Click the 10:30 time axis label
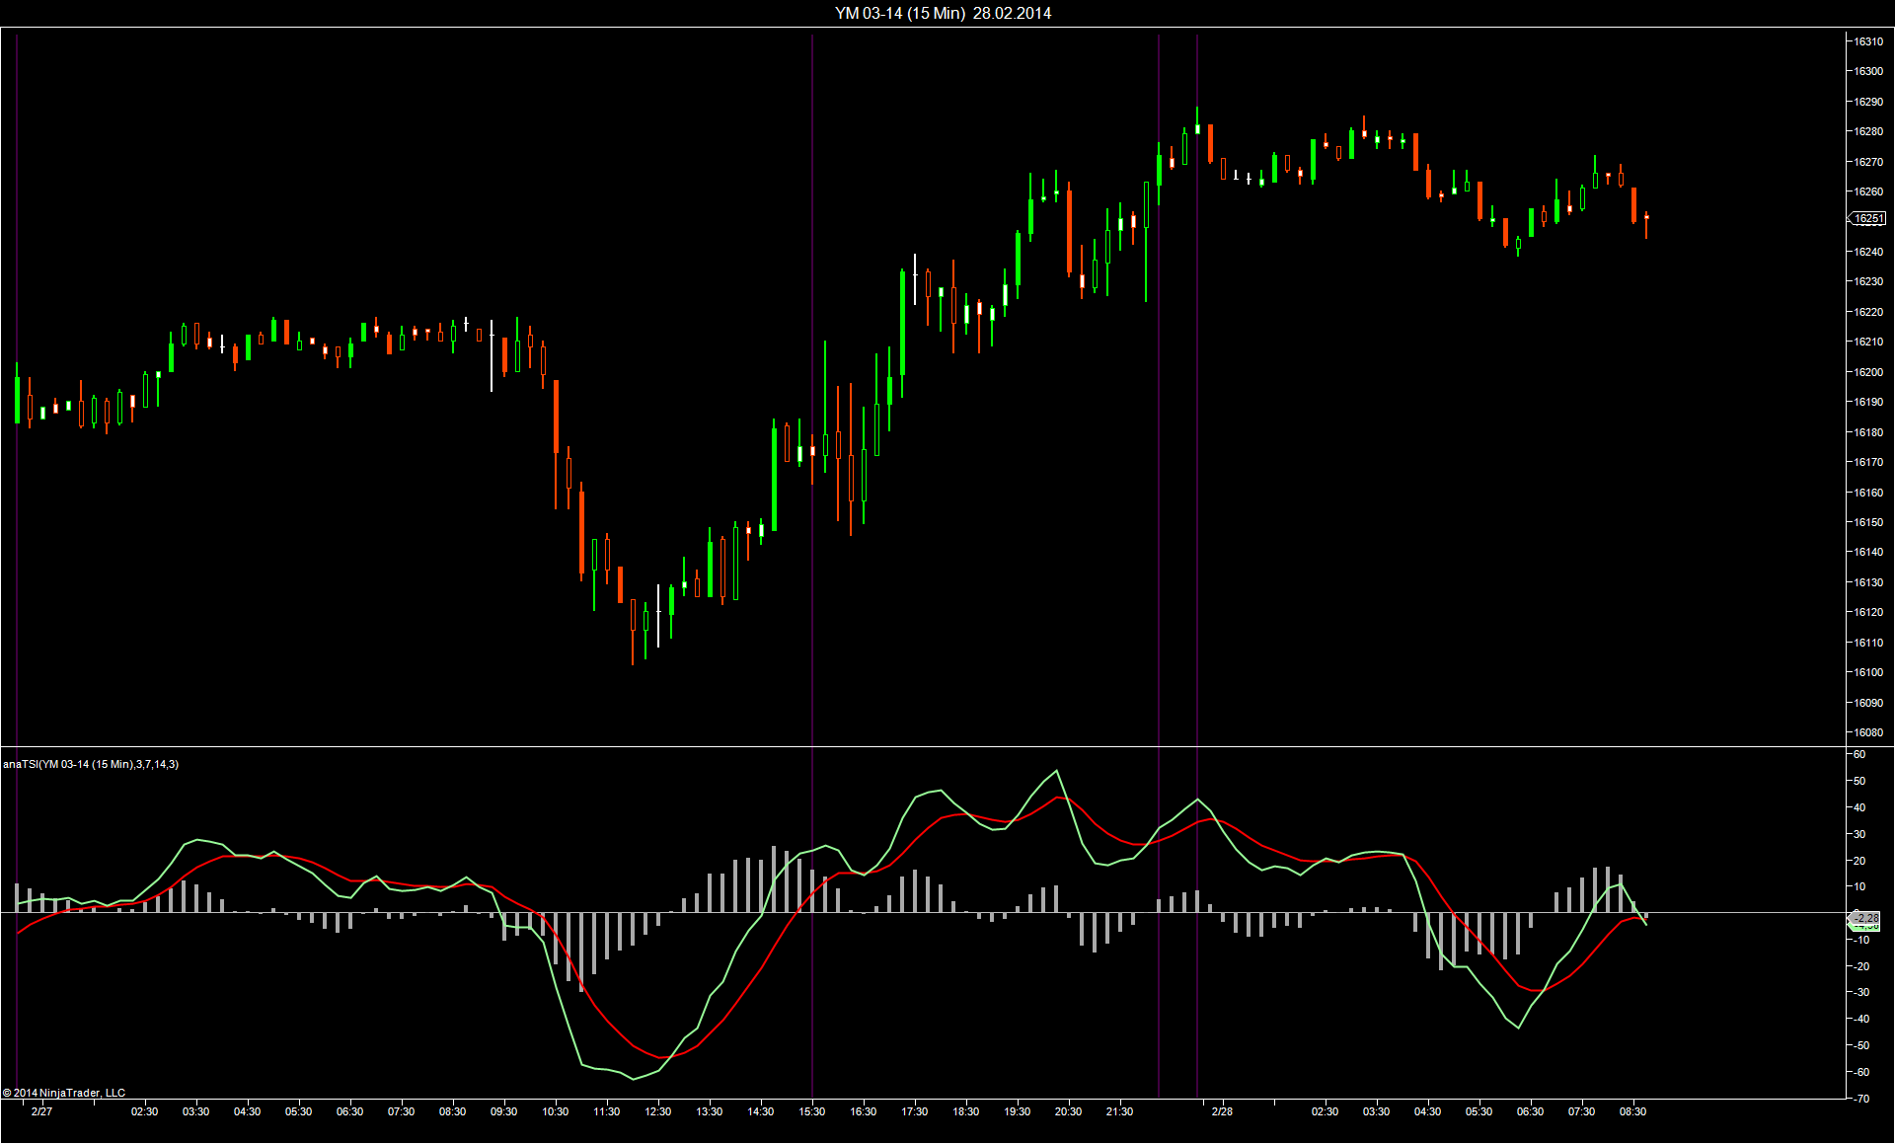Viewport: 1895px width, 1144px height. click(555, 1111)
